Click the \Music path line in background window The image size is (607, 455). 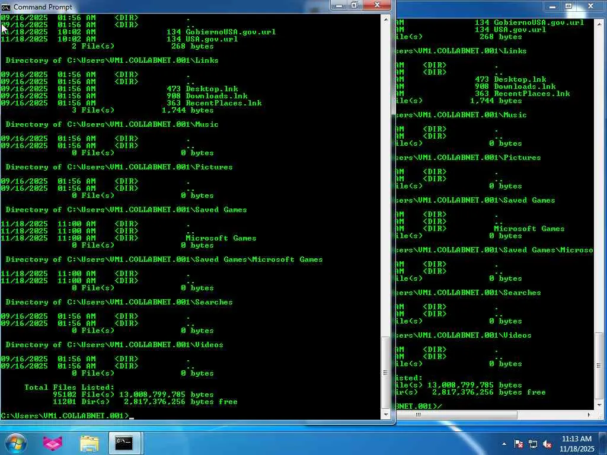click(461, 115)
